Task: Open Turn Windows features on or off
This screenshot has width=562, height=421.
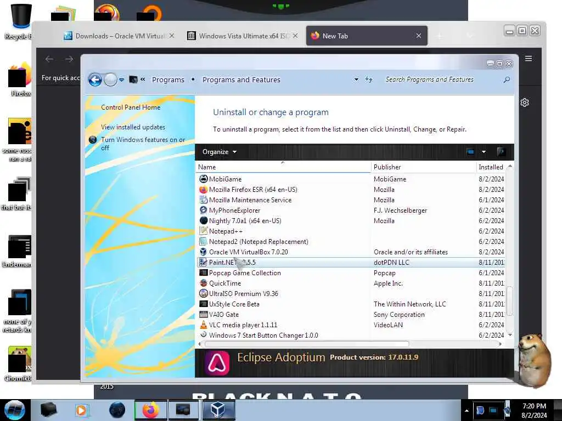Action: (143, 144)
